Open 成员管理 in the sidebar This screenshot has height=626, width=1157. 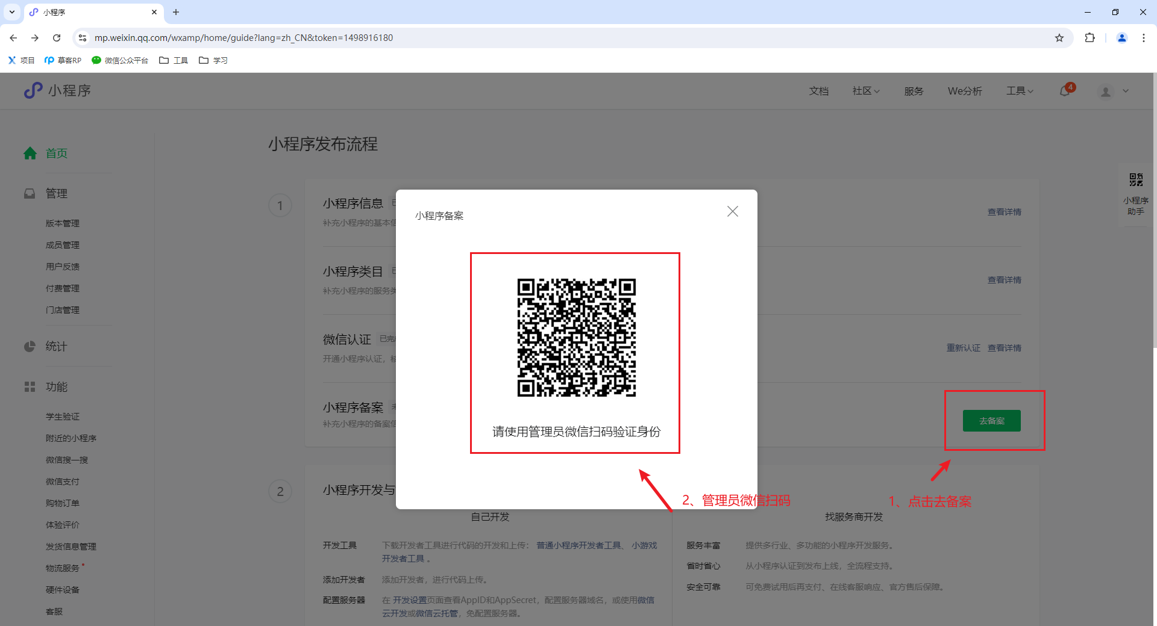(x=63, y=245)
